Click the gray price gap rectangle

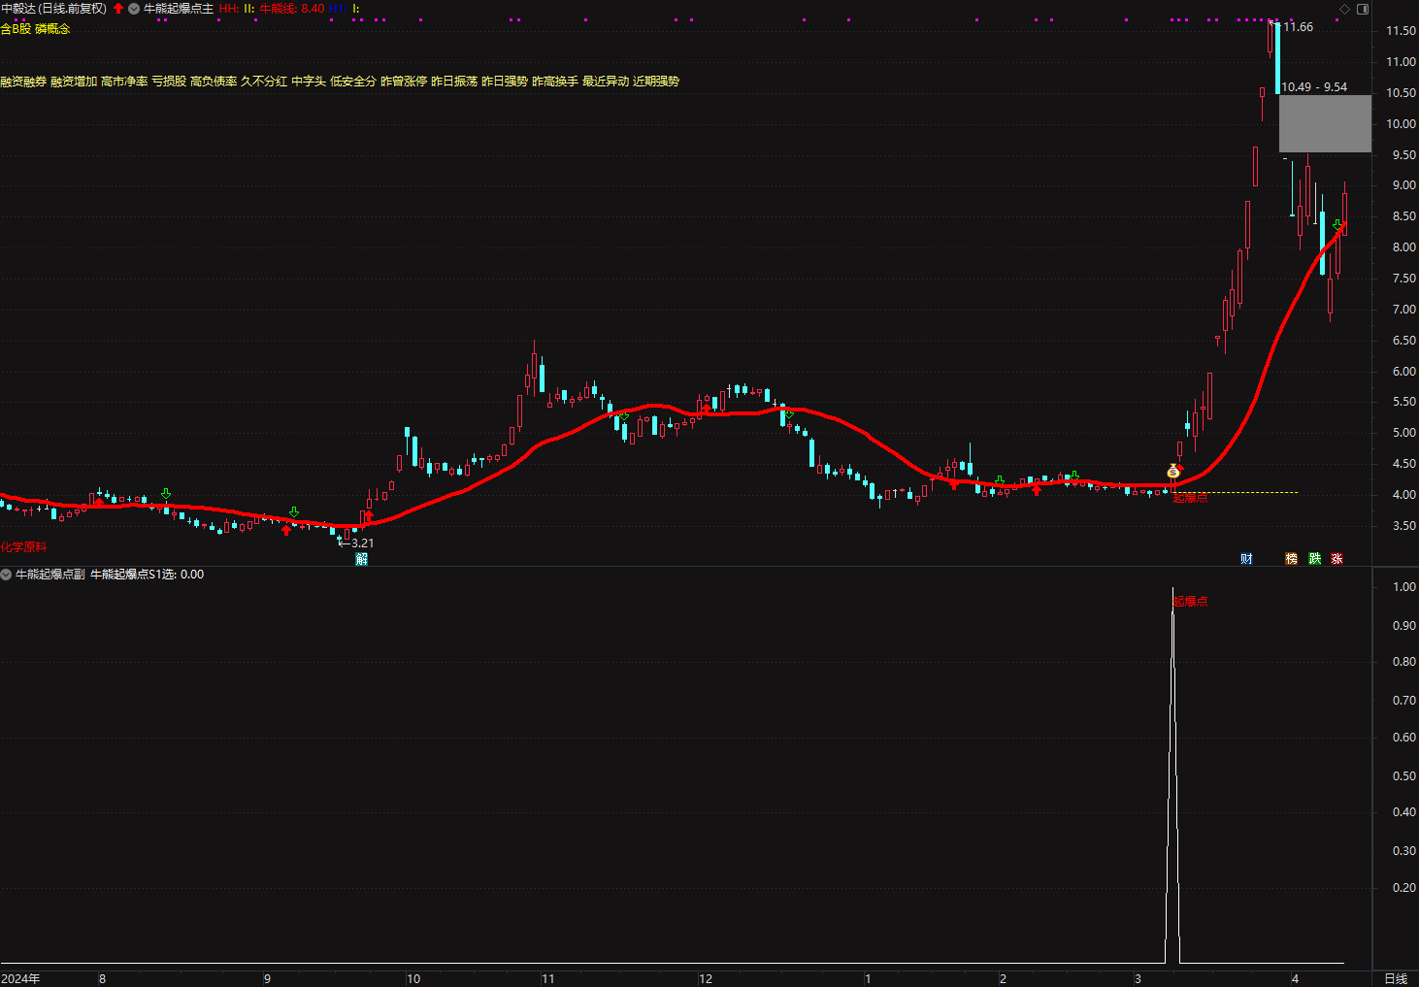coord(1325,123)
